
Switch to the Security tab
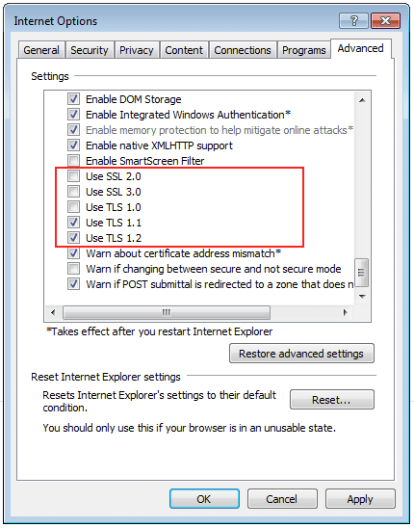90,50
